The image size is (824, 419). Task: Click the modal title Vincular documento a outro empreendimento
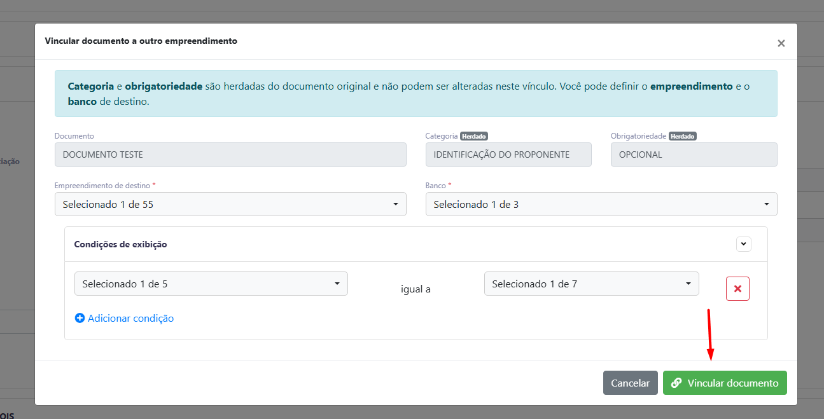click(141, 41)
